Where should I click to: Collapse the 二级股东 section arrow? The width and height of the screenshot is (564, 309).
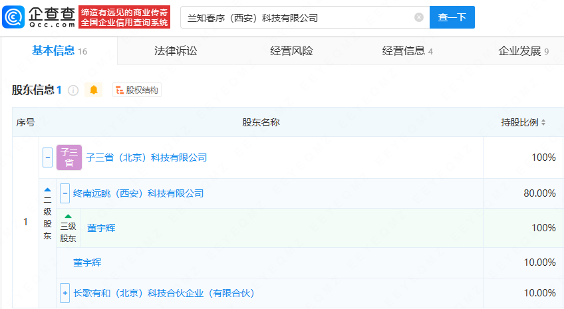pos(47,189)
